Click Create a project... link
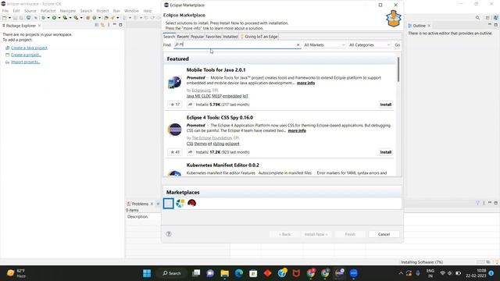 click(x=26, y=55)
